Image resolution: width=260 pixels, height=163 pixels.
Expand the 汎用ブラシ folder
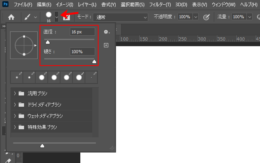(x=15, y=94)
